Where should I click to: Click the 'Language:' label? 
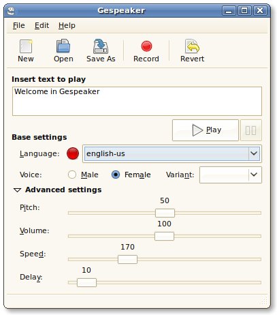[39, 154]
